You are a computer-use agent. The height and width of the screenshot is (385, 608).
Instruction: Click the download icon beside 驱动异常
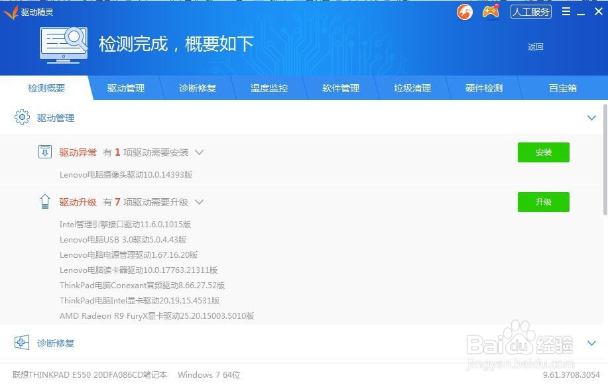point(44,152)
